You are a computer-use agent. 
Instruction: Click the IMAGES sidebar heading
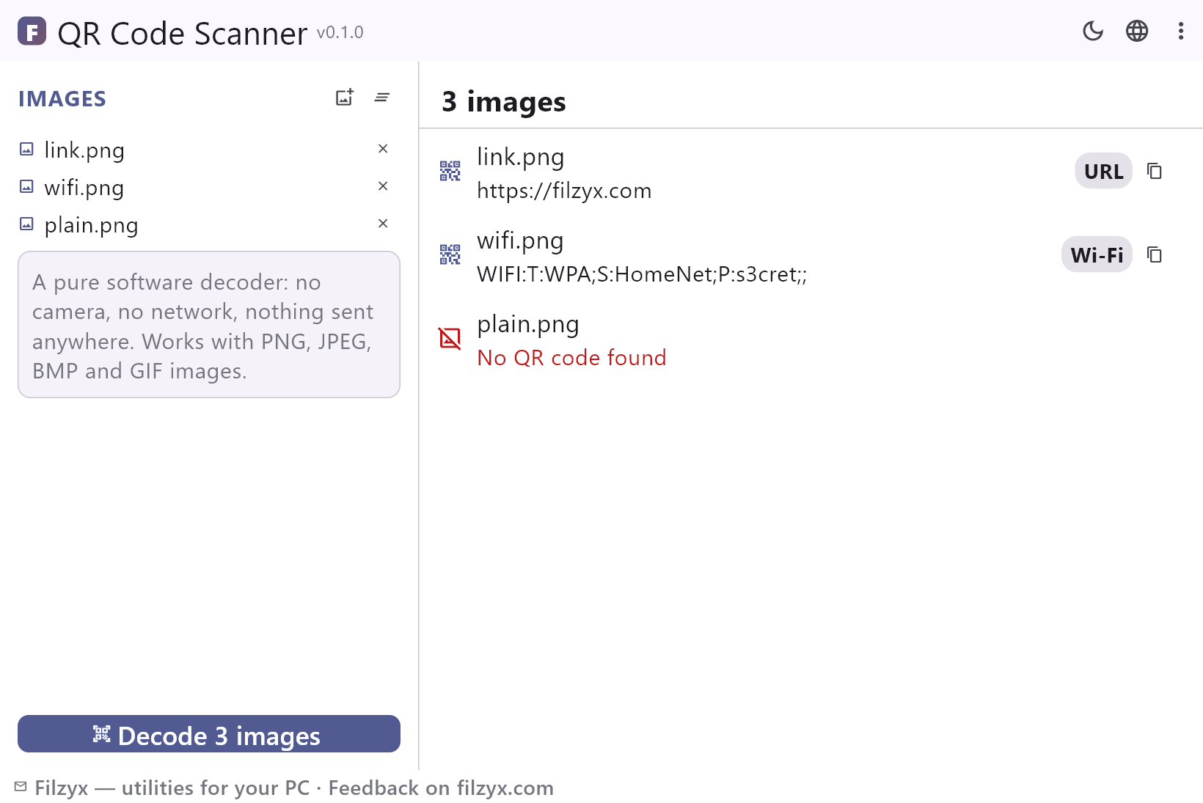click(x=62, y=99)
